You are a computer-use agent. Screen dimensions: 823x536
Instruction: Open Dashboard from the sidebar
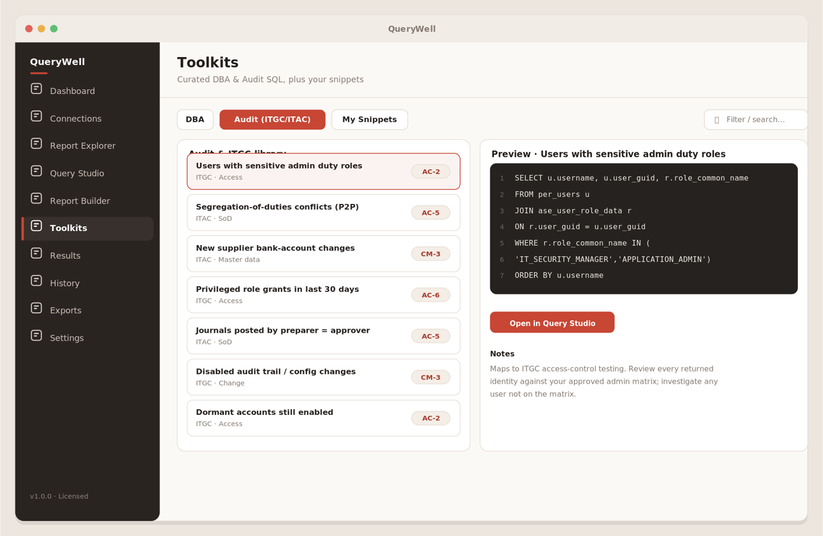[x=72, y=91]
